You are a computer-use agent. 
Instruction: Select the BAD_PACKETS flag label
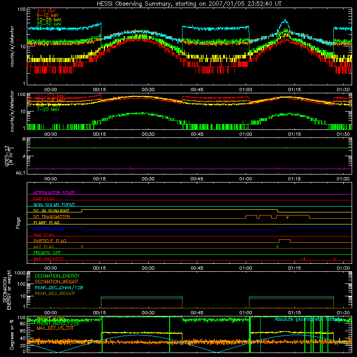tap(49, 259)
